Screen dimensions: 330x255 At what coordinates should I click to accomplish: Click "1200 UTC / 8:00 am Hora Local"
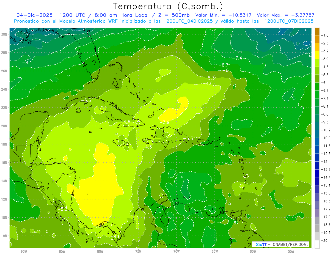point(104,15)
